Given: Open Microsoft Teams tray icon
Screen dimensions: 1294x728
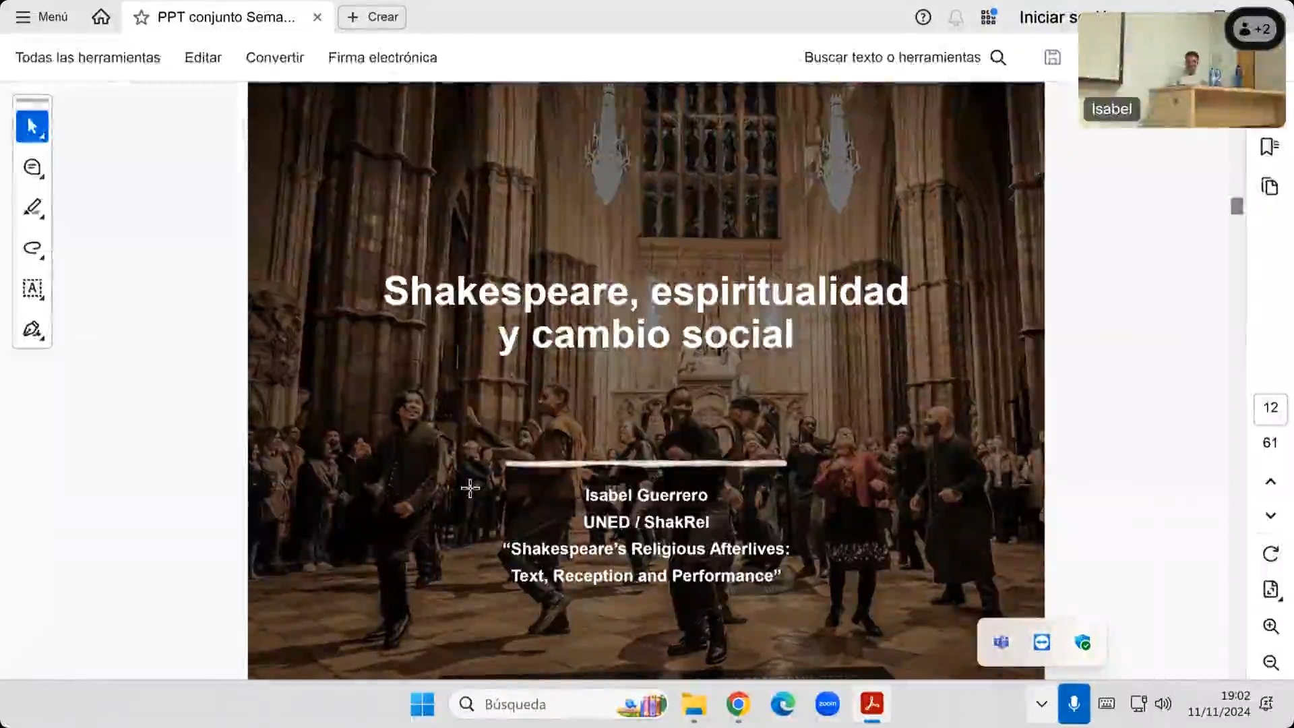Looking at the screenshot, I should (1001, 642).
